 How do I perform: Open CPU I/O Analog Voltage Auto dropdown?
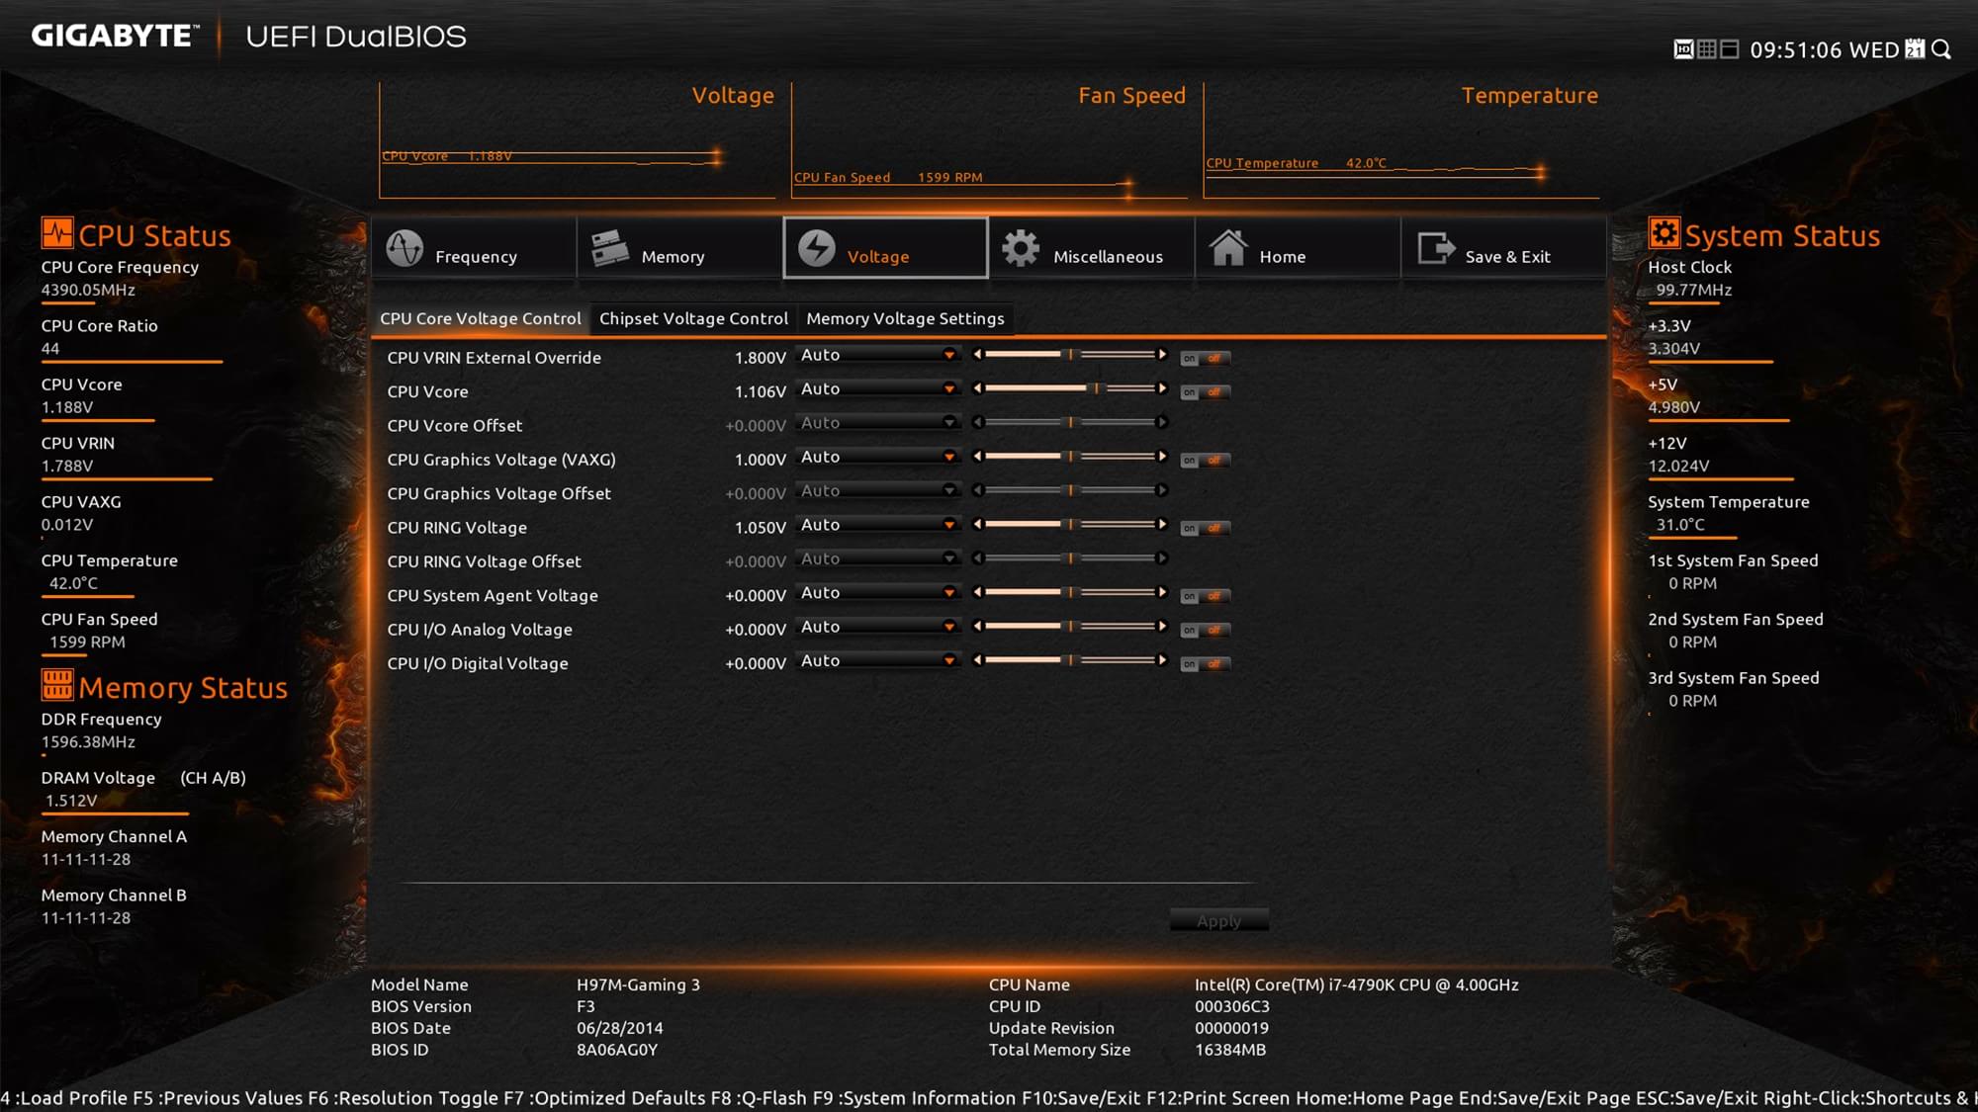click(x=877, y=627)
